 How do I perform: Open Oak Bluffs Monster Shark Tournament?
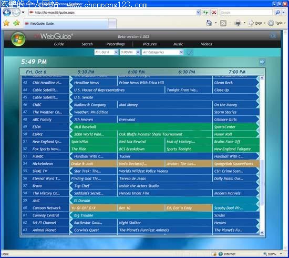(164, 134)
